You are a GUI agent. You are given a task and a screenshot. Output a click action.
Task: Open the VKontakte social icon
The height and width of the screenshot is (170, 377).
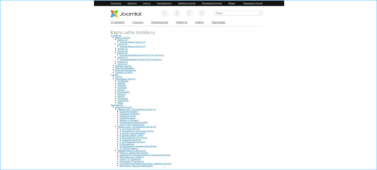pos(202,13)
